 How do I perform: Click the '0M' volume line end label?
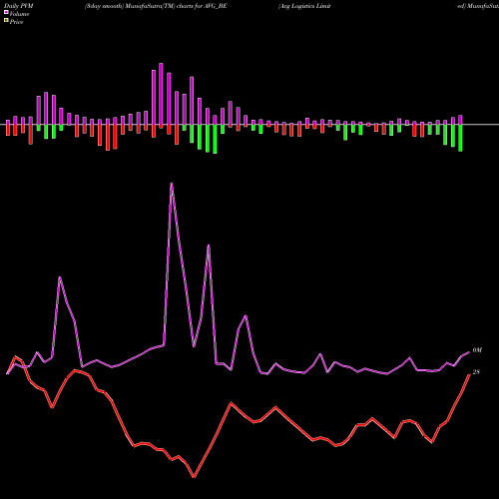click(477, 350)
